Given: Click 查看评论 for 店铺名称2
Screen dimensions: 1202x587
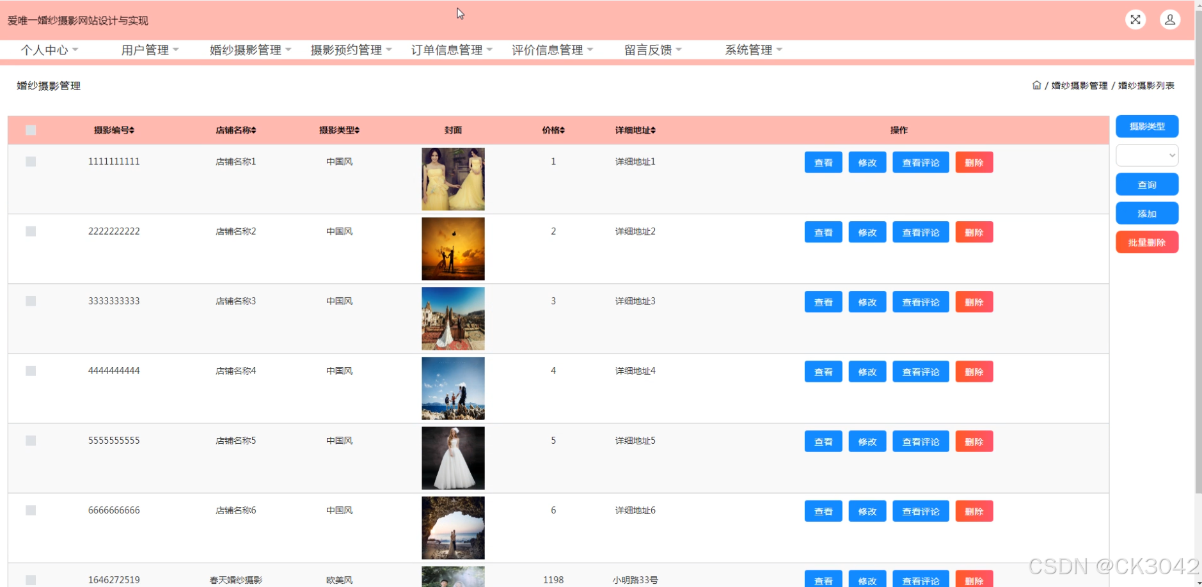Looking at the screenshot, I should [921, 232].
